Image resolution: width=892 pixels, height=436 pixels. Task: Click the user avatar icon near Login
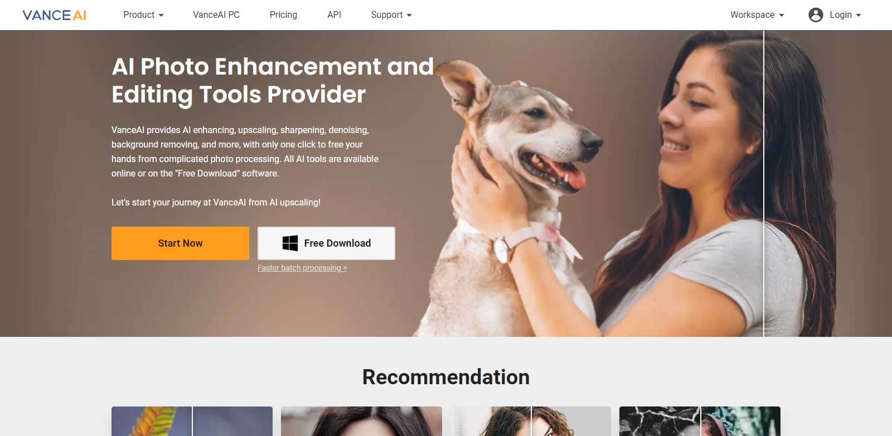(x=816, y=15)
